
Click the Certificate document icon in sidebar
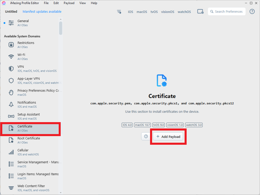pos(11,128)
